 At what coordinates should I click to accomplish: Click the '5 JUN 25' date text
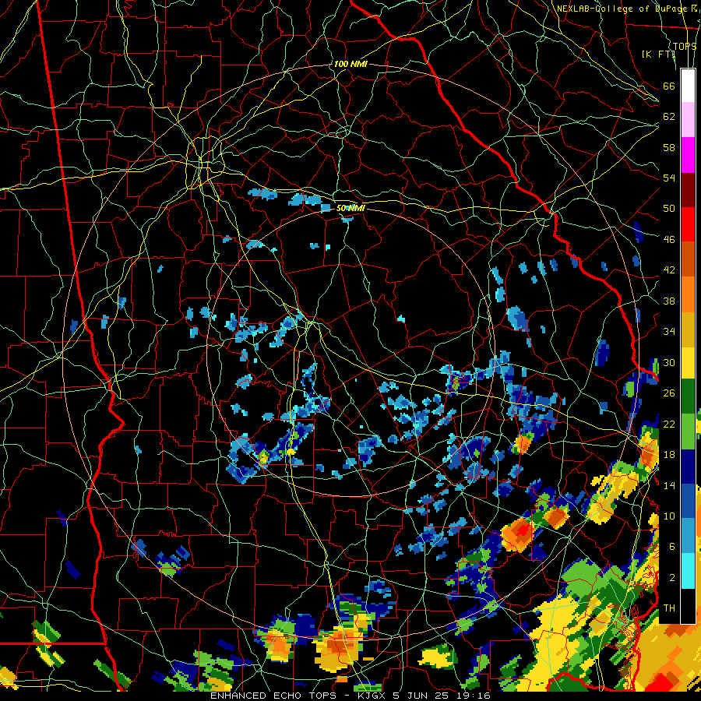point(420,696)
